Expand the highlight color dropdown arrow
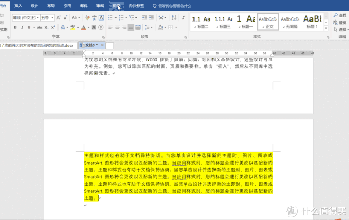The width and height of the screenshot is (349, 220). (x=78, y=27)
